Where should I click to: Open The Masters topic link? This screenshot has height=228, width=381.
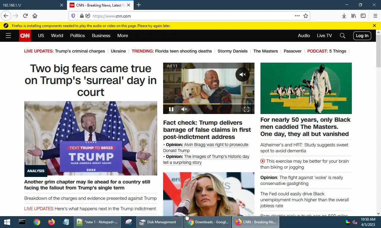[x=266, y=51]
